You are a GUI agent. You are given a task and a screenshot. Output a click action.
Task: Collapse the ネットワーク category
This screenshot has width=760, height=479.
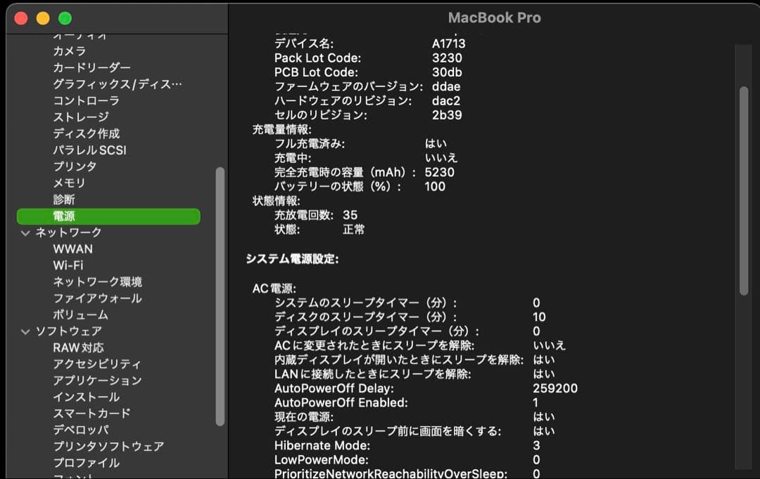coord(26,232)
